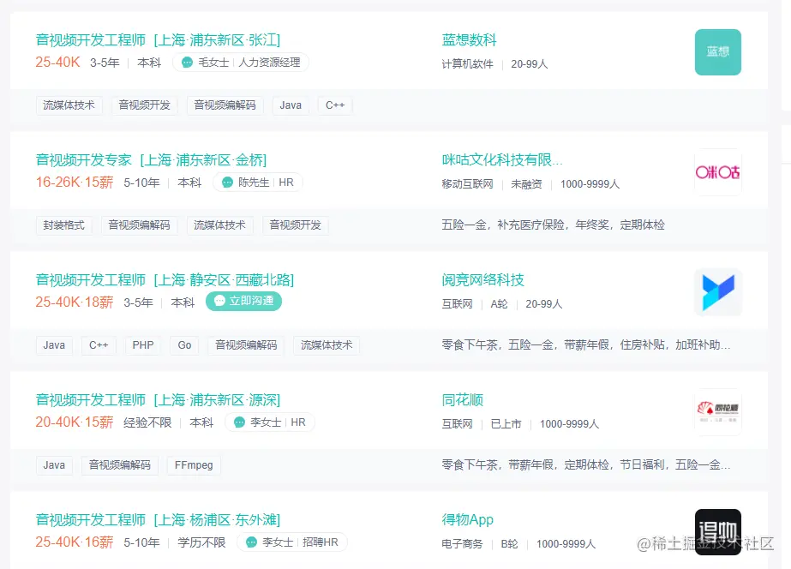Viewport: 791px width, 569px height.
Task: Click chat icon beside 李女士 招聘HR
Action: 251,542
